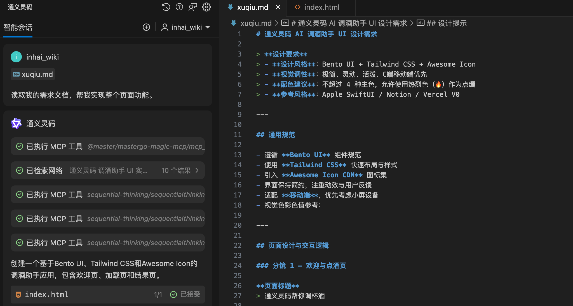
Task: Open index.html from the changed files list
Action: [47, 295]
